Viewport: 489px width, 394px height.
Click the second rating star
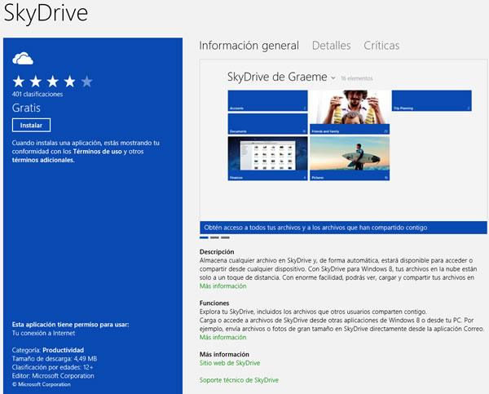[x=36, y=82]
